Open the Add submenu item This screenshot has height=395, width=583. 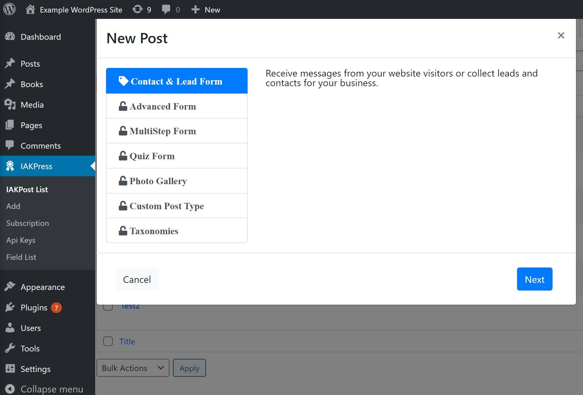[13, 206]
